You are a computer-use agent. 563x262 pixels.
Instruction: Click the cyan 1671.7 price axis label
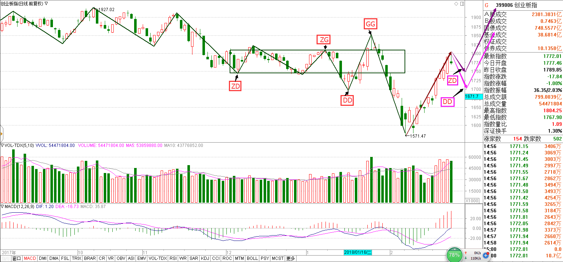[474, 97]
